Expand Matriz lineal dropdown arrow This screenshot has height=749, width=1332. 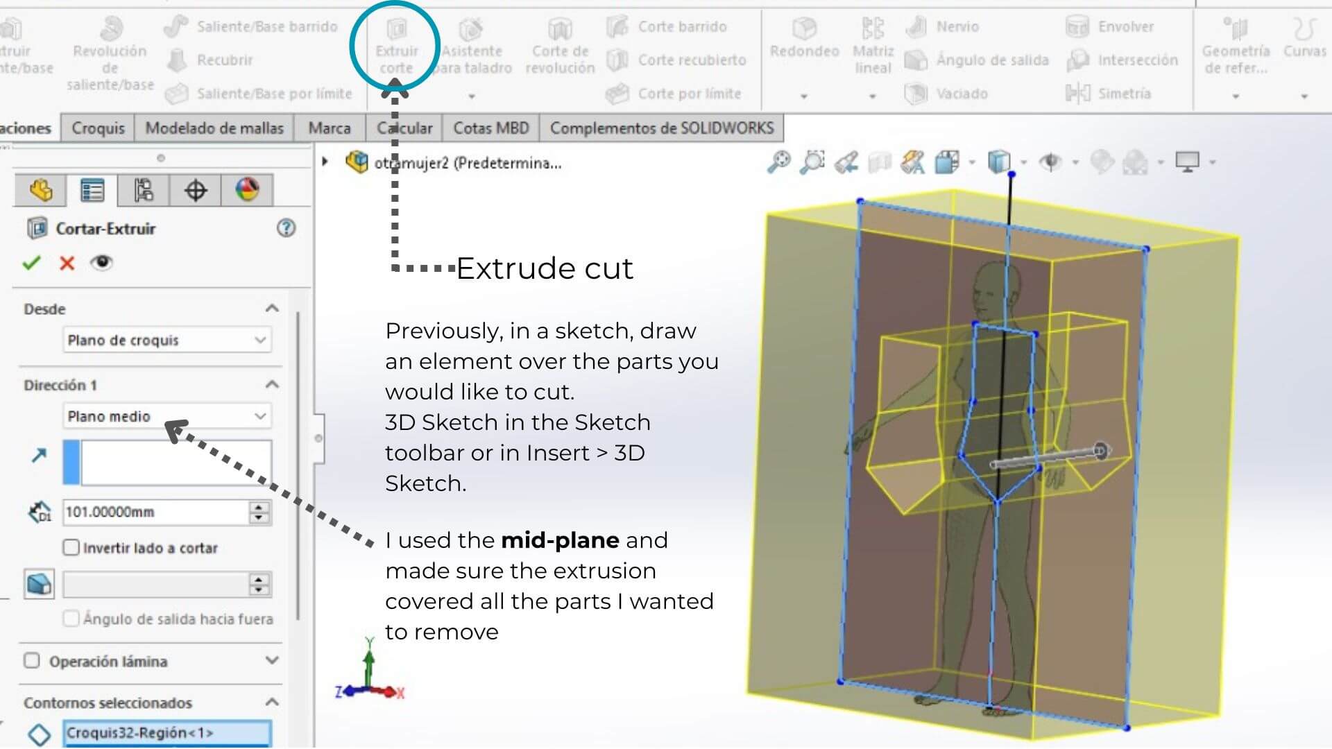[873, 96]
